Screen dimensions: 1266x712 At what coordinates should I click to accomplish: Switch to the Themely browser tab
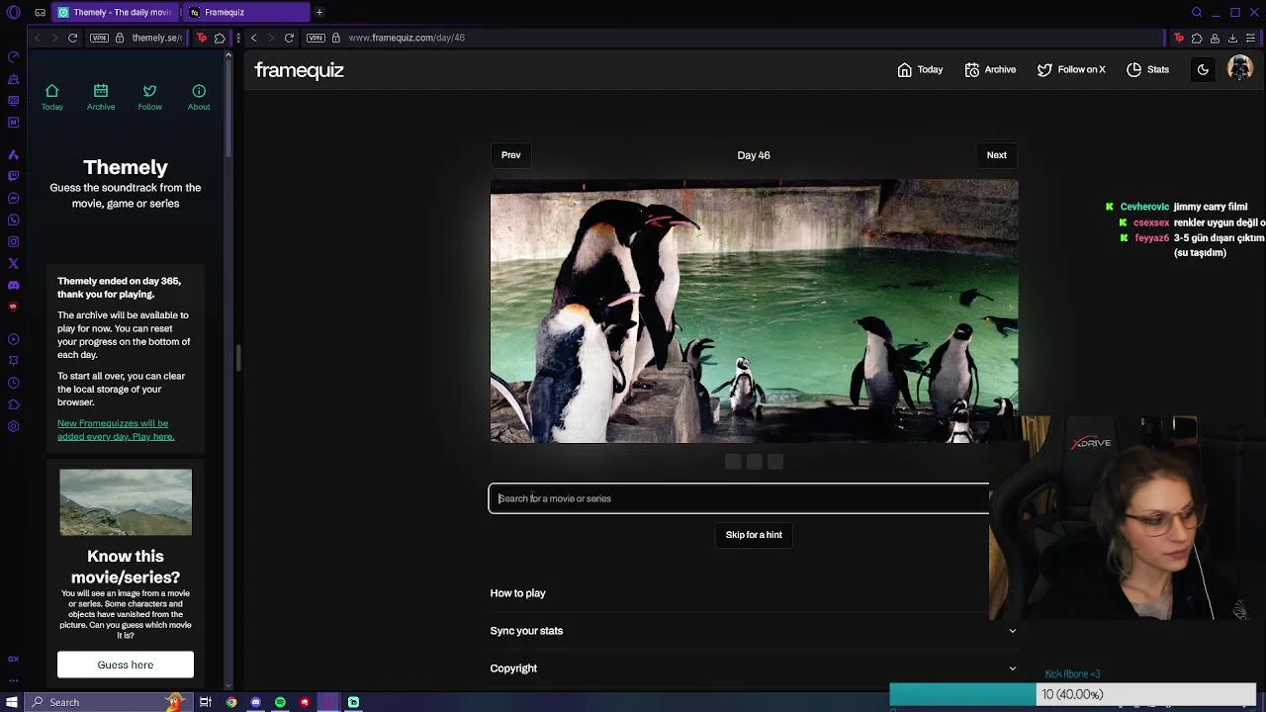(117, 12)
